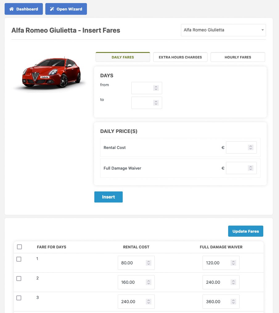Click the Update Fares button
The width and height of the screenshot is (279, 313).
coord(245,231)
